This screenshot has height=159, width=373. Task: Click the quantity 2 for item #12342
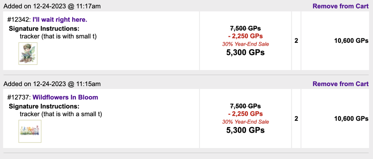(x=296, y=41)
